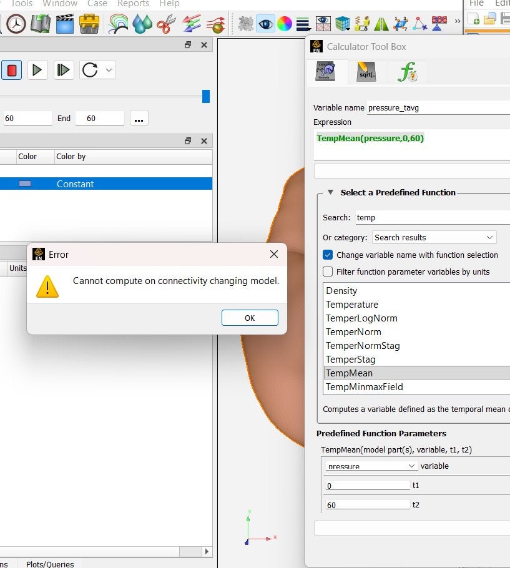Click save disk icon in right window
The width and height of the screenshot is (510, 568).
[505, 19]
